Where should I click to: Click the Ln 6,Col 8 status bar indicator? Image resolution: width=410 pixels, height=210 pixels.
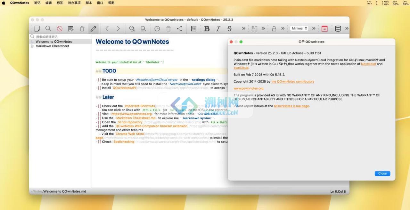coord(338,191)
